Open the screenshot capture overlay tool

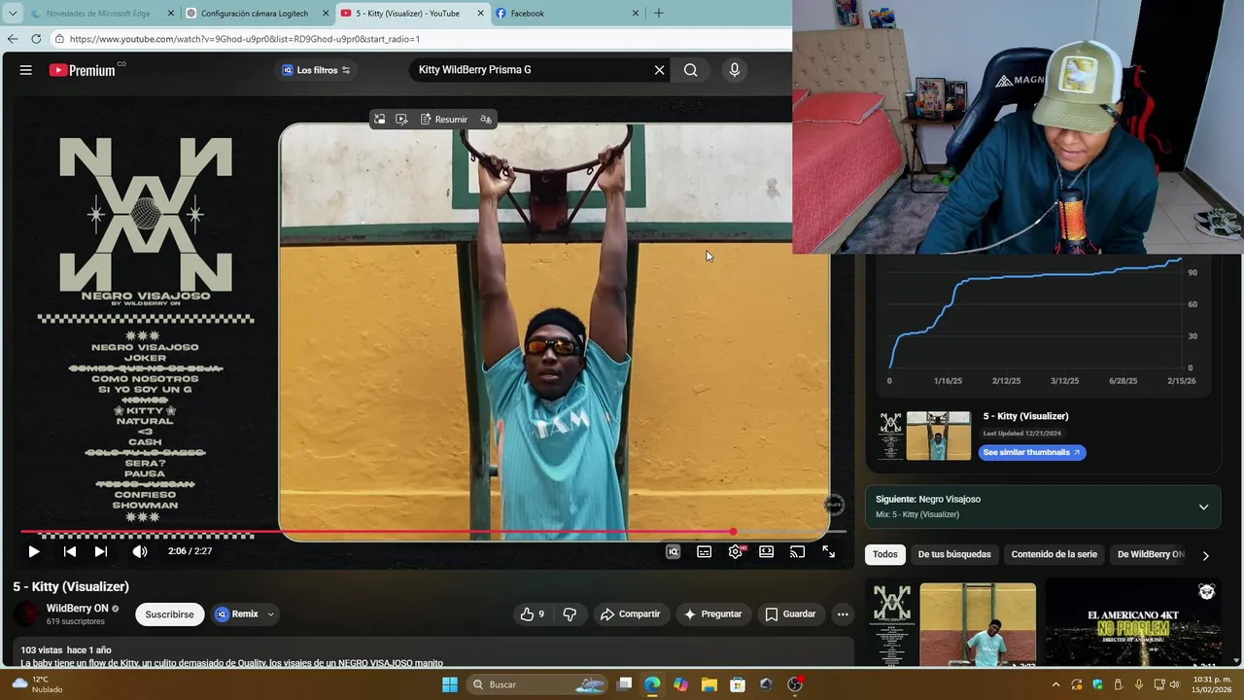point(379,120)
